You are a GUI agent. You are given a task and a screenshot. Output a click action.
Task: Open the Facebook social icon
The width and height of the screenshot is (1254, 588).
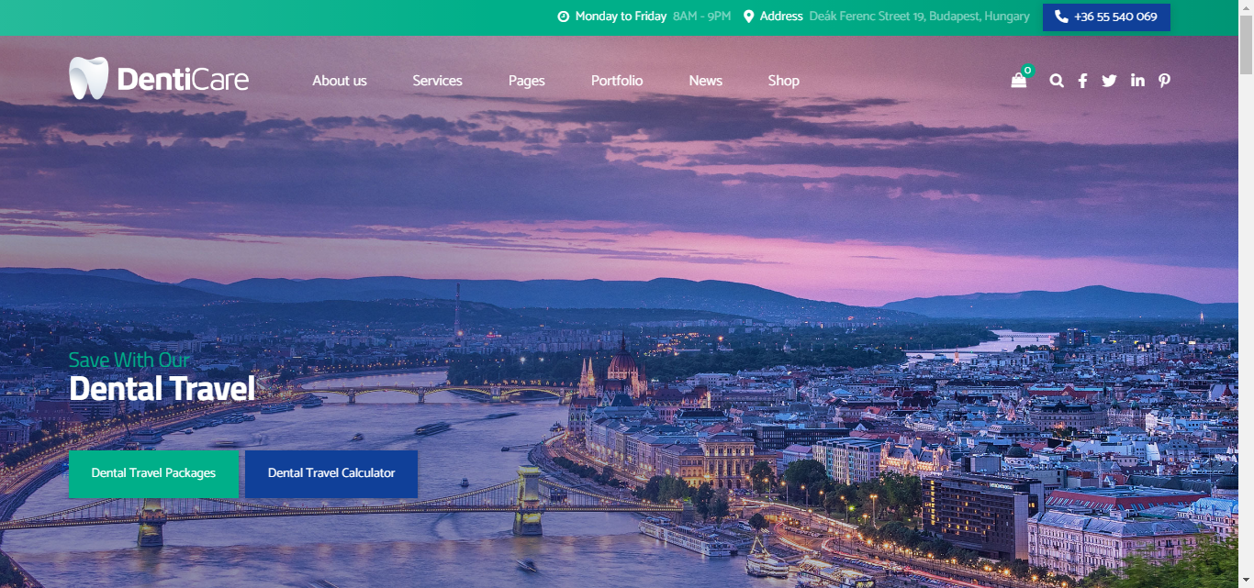(x=1082, y=81)
